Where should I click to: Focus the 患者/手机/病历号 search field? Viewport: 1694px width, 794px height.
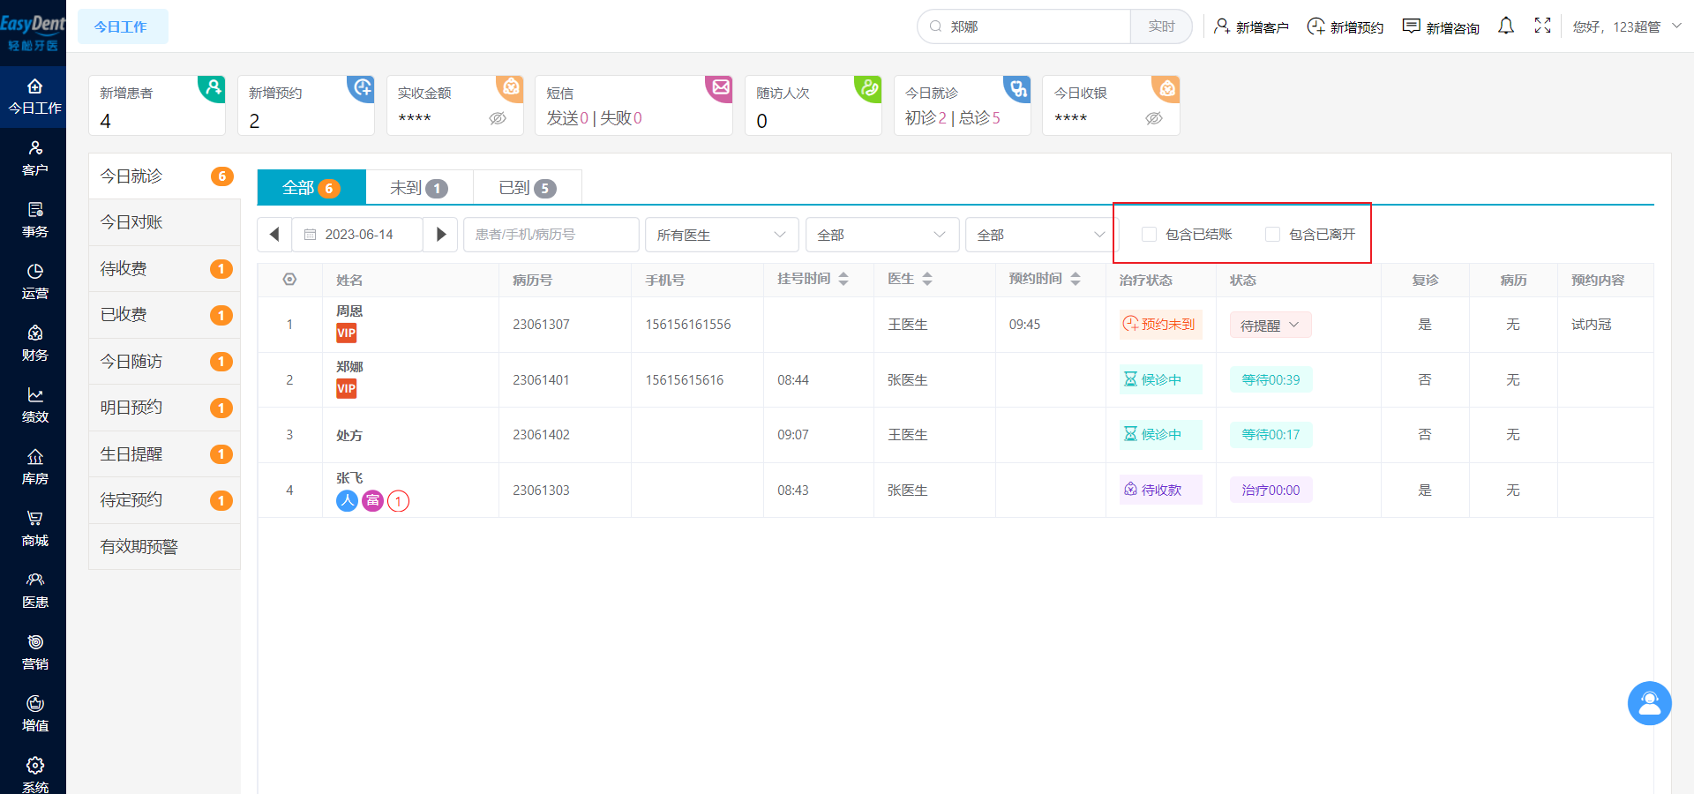pos(551,235)
